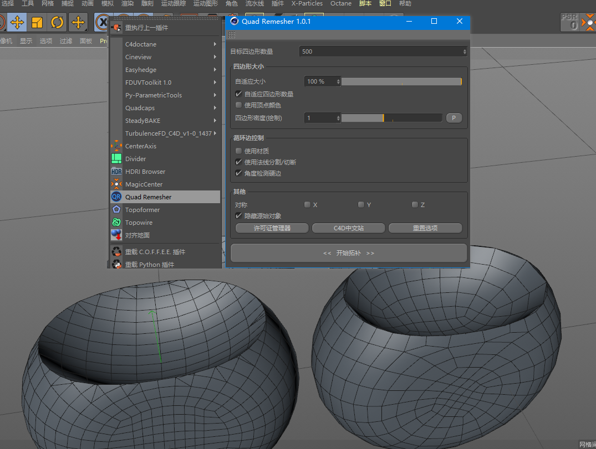596x449 pixels.
Task: Open the viewport 选项 menu
Action: (46, 40)
